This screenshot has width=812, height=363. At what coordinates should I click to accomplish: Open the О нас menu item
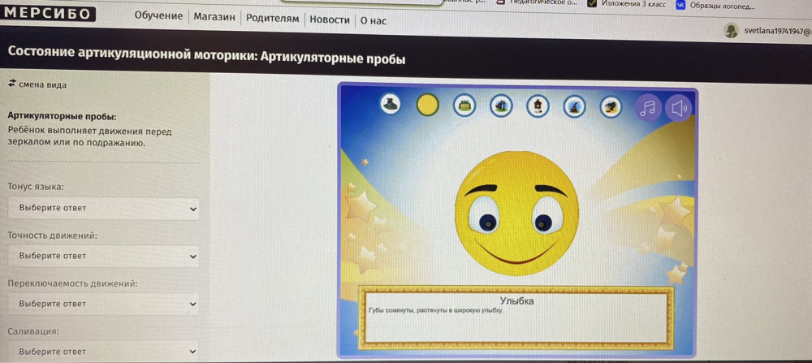[x=373, y=21]
